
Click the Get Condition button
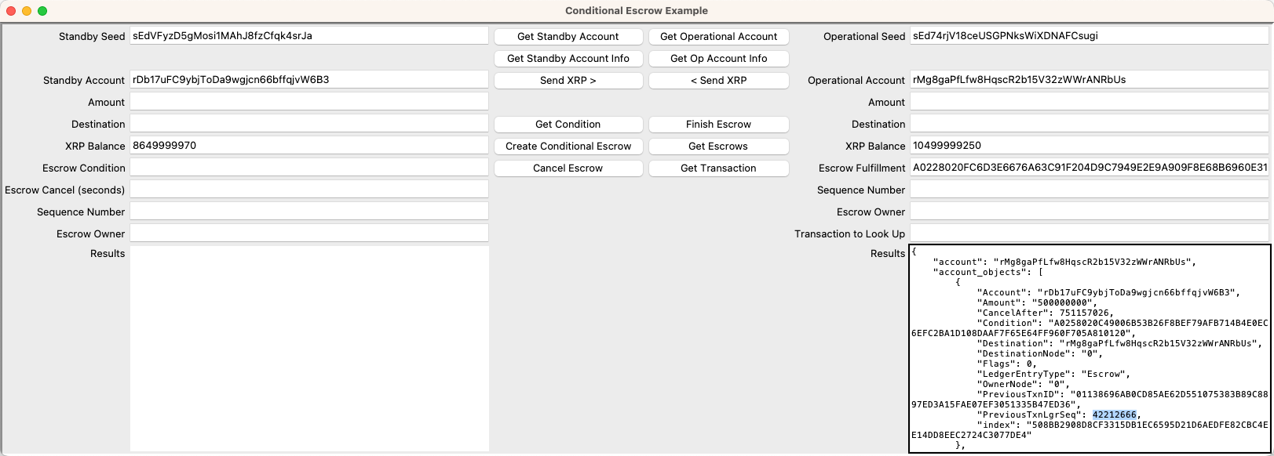point(568,124)
